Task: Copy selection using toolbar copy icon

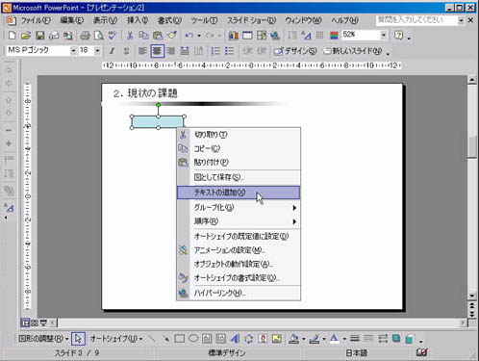Action: (143, 36)
